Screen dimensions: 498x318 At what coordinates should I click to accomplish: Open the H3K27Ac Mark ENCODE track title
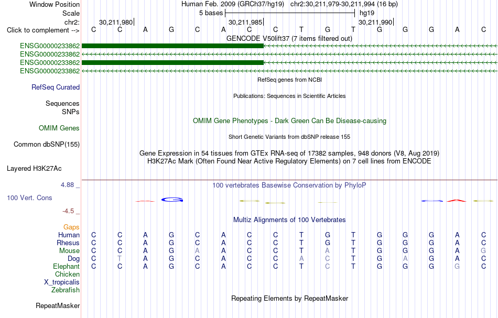pos(289,161)
